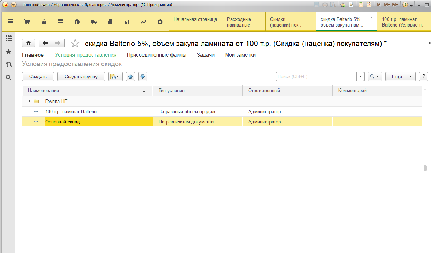Open the Присоединенные файлы section
The height and width of the screenshot is (253, 431).
click(x=157, y=55)
